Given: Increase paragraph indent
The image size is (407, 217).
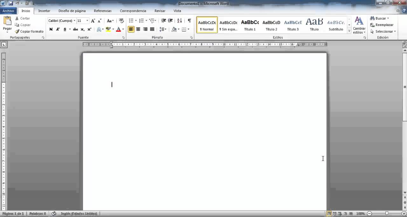Looking at the screenshot, I should pos(170,21).
